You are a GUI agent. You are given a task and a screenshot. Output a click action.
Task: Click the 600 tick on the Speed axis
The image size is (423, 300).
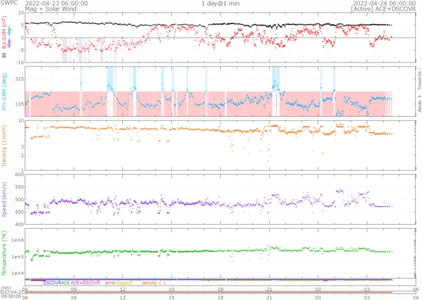point(17,175)
